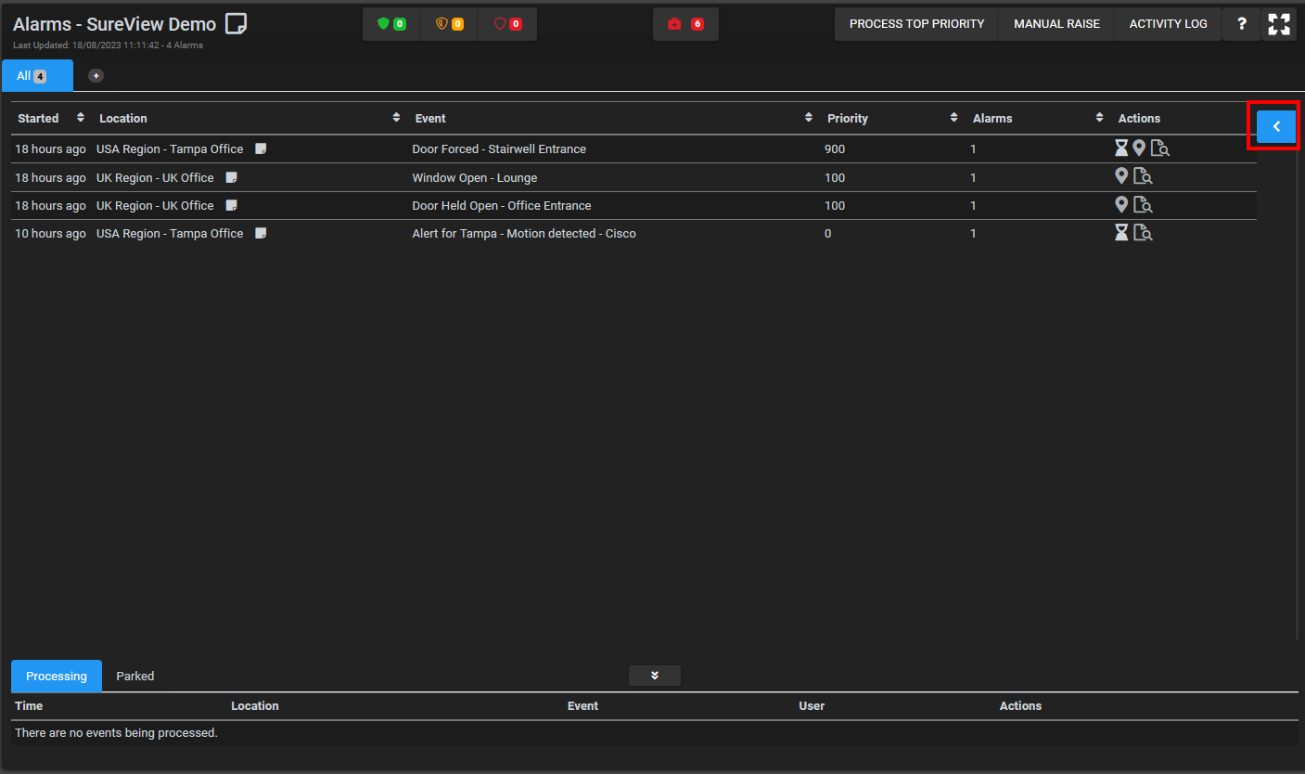Click hourglass icon on Motion detected row
1305x774 pixels.
1121,232
